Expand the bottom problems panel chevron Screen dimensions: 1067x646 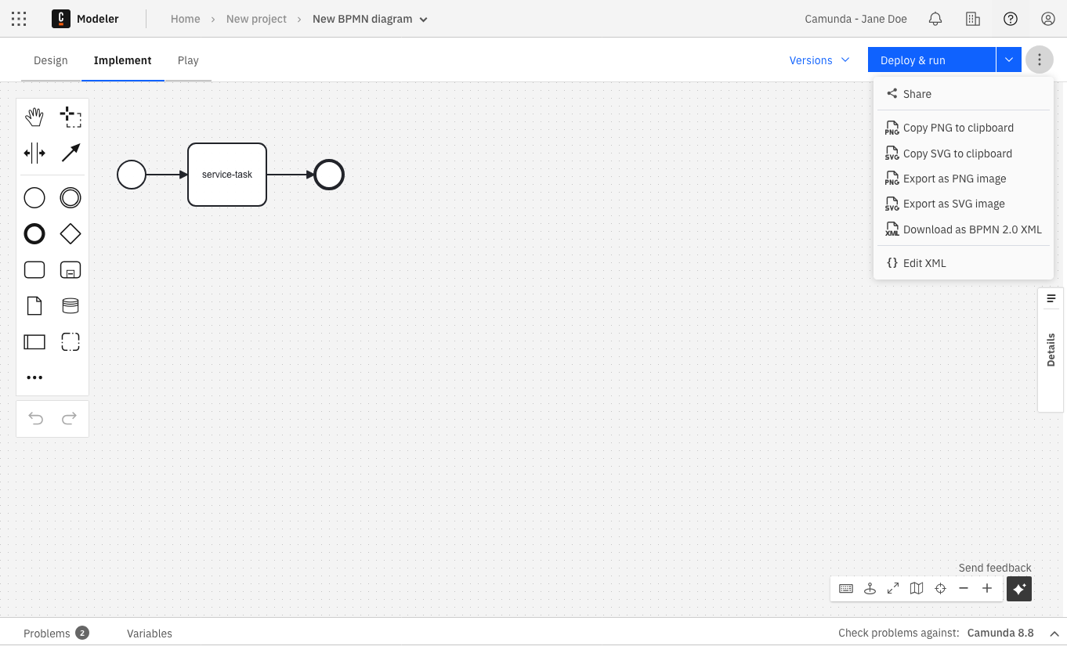click(x=1054, y=633)
